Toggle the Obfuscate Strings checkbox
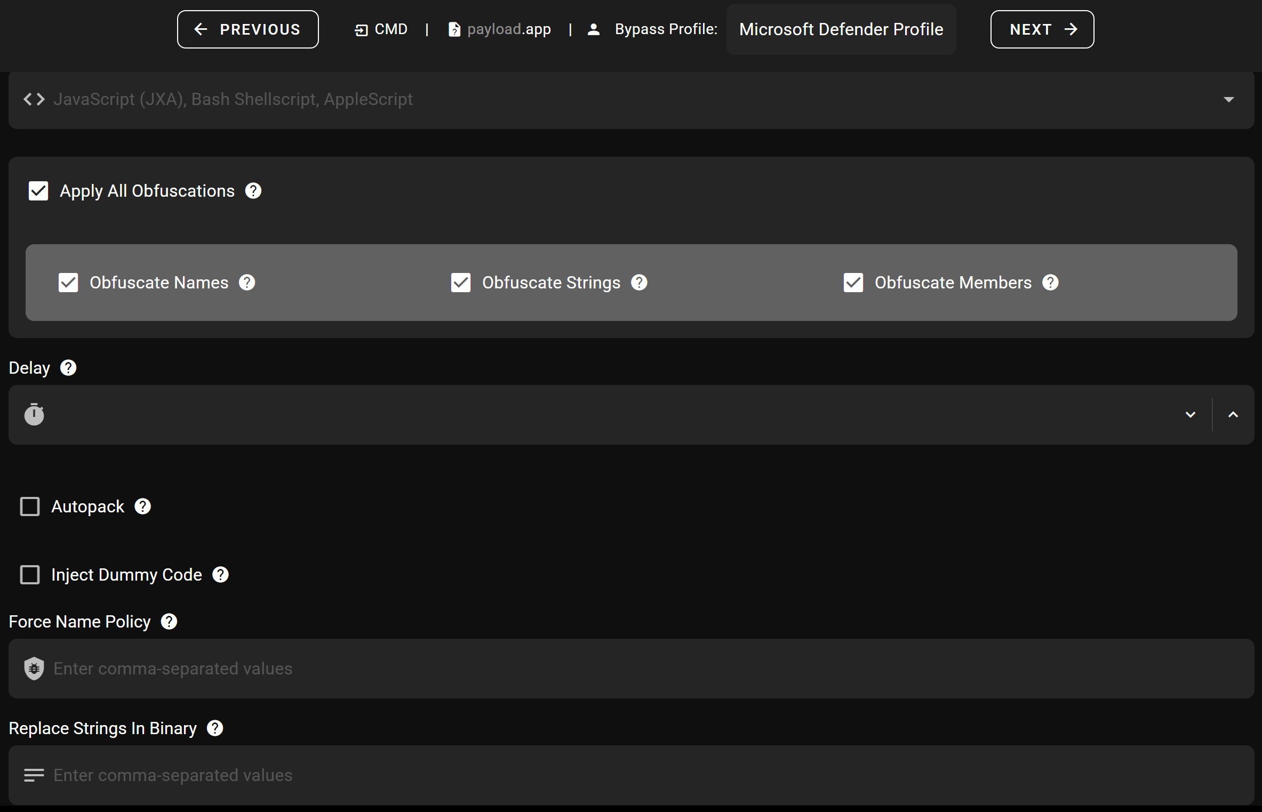 [461, 283]
